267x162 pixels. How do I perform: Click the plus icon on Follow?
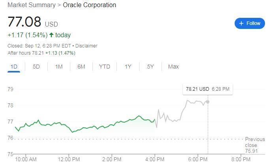point(241,23)
